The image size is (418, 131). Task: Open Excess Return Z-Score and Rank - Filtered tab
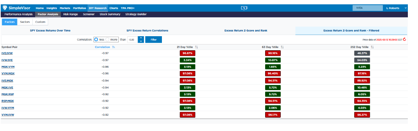[351, 31]
